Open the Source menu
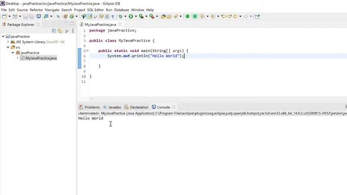This screenshot has width=347, height=195. (x=22, y=10)
